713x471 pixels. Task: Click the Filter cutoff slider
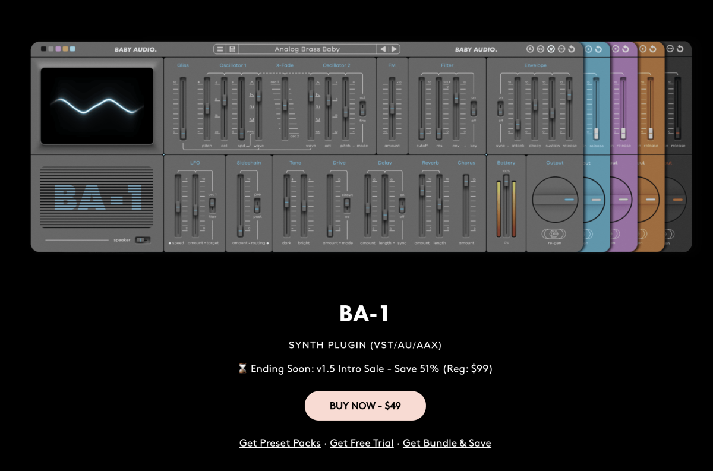point(422,108)
